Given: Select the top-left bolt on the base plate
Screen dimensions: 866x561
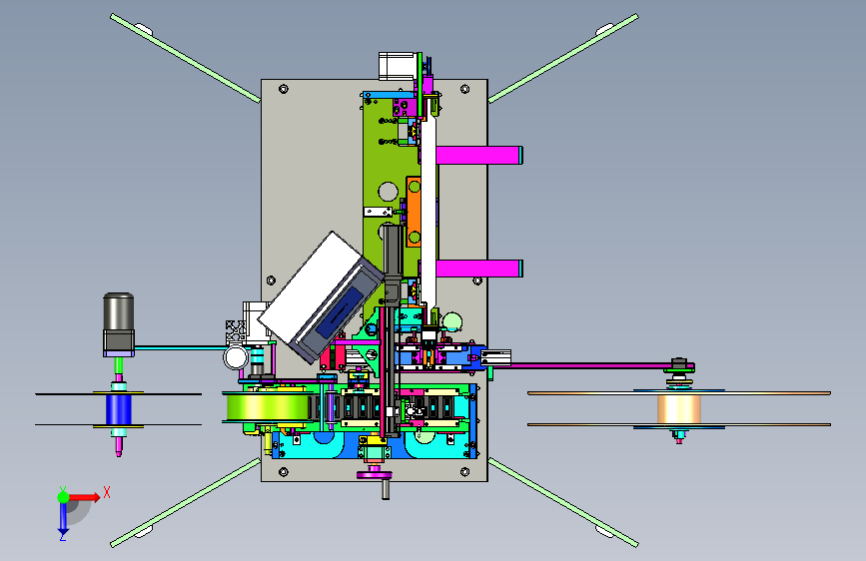Looking at the screenshot, I should tap(284, 89).
